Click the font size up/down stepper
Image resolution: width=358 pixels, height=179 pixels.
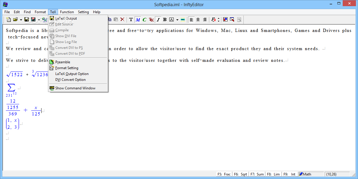(x=218, y=20)
